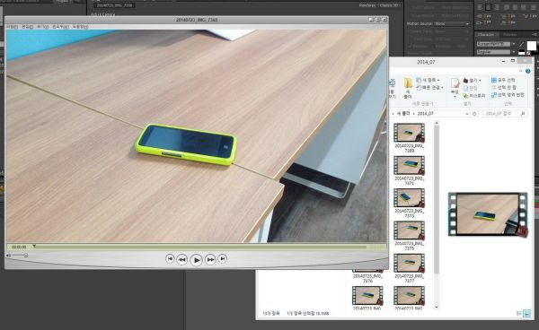The width and height of the screenshot is (539, 330).
Task: Switch to the Character panel tab
Action: click(x=486, y=35)
